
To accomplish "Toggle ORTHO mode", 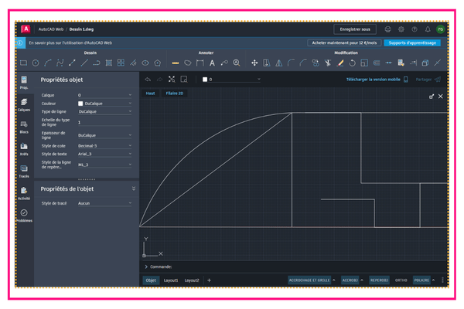I will 401,280.
